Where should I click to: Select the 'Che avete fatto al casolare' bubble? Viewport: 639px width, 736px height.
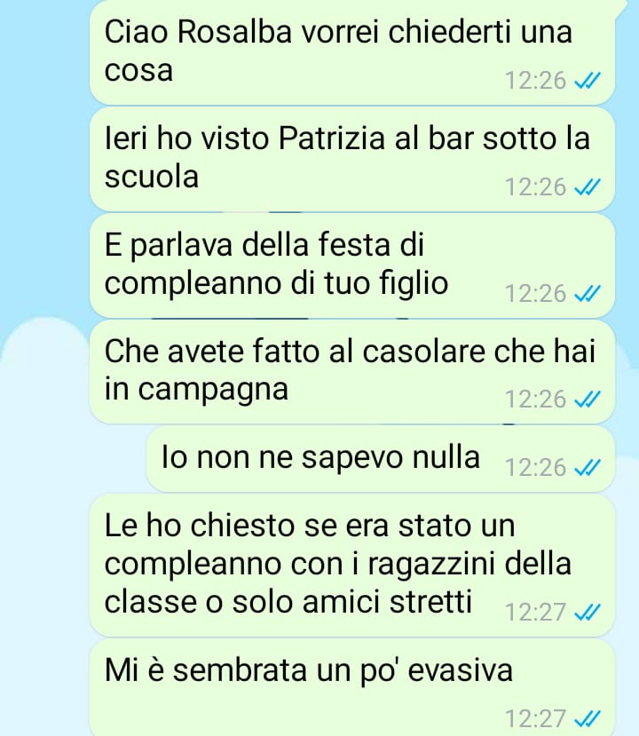click(x=351, y=372)
